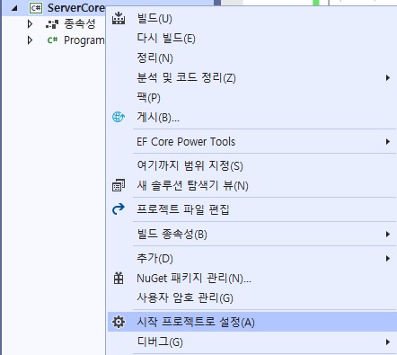Screen dimensions: 397x355
Task: Choose NuGet 패키지 관리(N)... entry
Action: coord(251,278)
